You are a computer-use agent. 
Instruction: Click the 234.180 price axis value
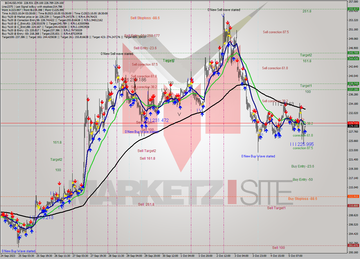click(353, 104)
